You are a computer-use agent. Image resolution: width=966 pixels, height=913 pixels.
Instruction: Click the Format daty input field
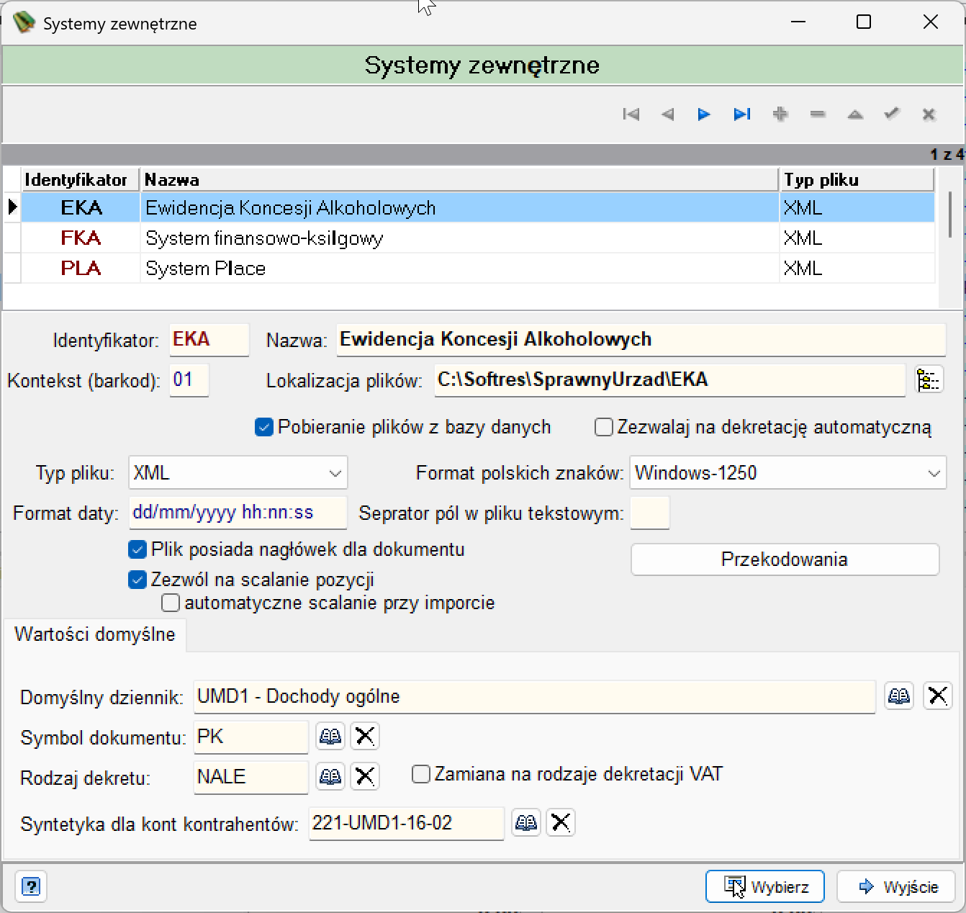238,513
